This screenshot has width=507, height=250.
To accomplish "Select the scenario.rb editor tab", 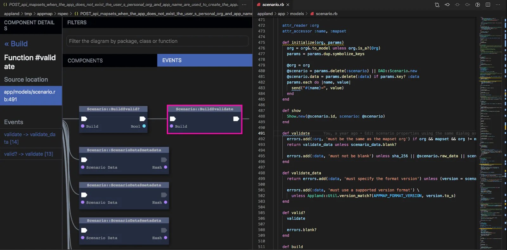I will [273, 5].
